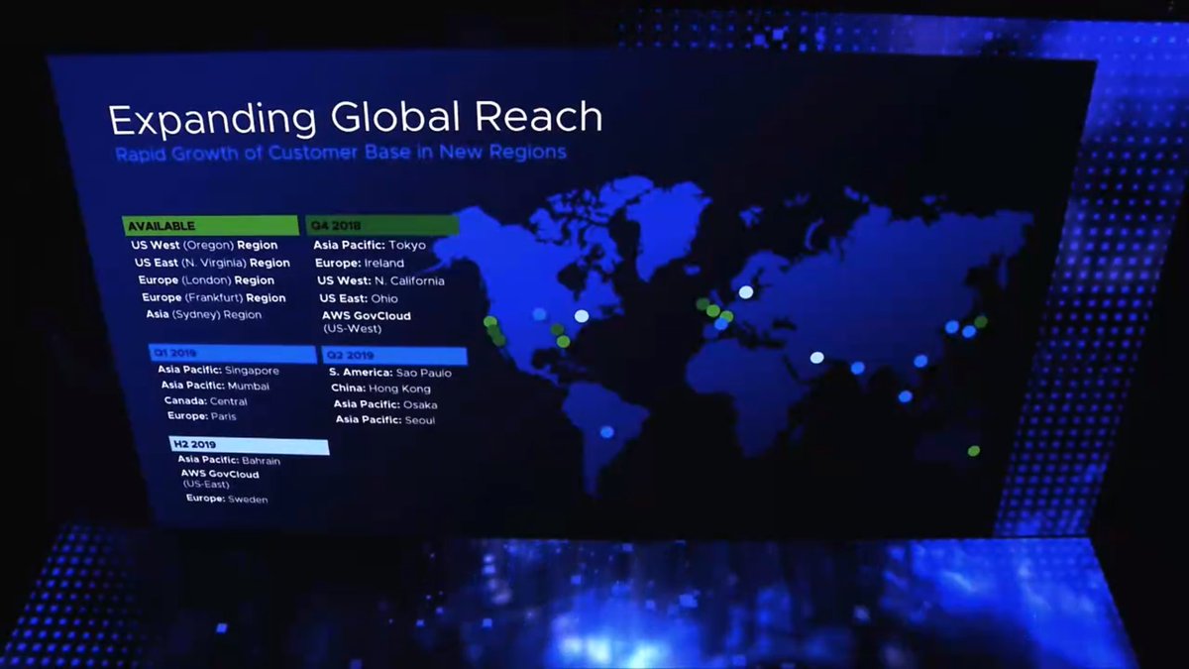Click "Europe: Ireland" entry
Image resolution: width=1189 pixels, height=669 pixels.
(x=360, y=263)
